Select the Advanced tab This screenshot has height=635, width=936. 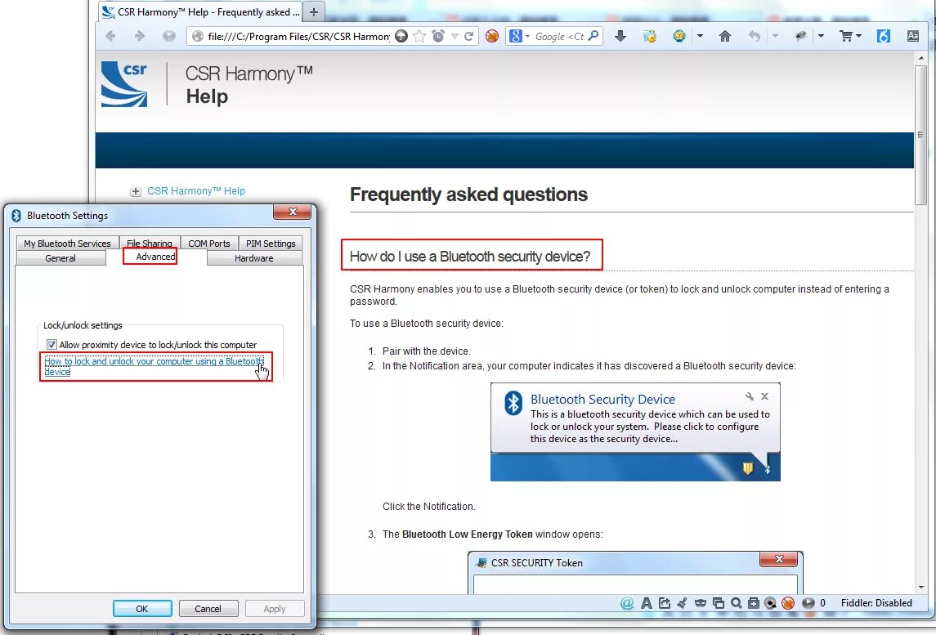click(x=155, y=257)
